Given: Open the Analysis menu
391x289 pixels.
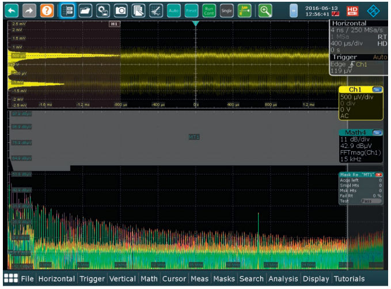Looking at the screenshot, I should click(x=283, y=279).
